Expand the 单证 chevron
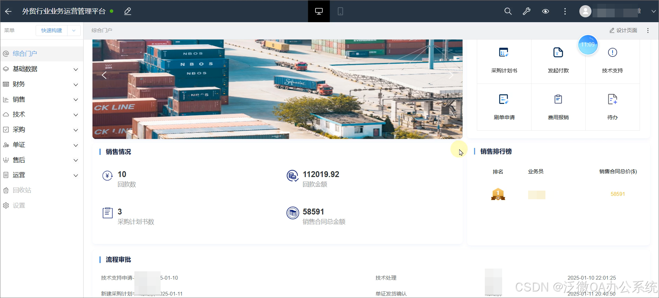659x298 pixels. click(x=76, y=145)
